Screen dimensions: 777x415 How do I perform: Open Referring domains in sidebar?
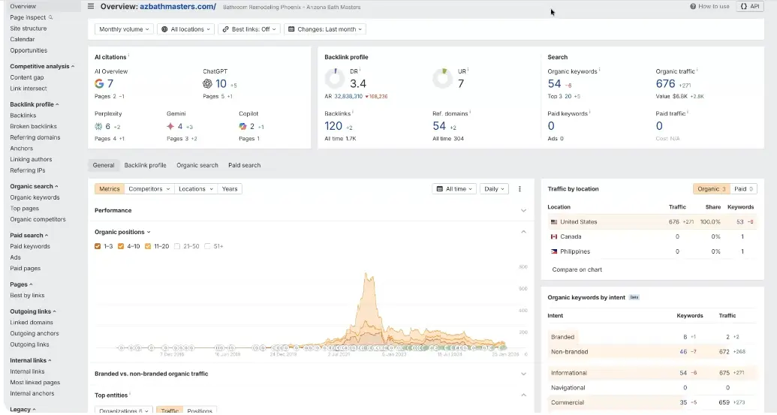(35, 137)
